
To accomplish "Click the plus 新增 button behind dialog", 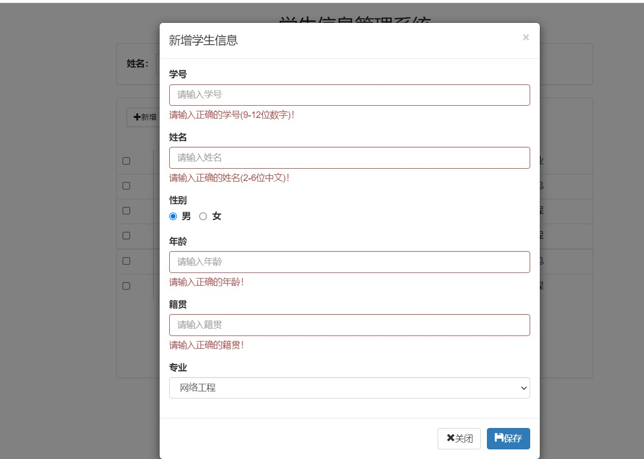I will click(144, 117).
